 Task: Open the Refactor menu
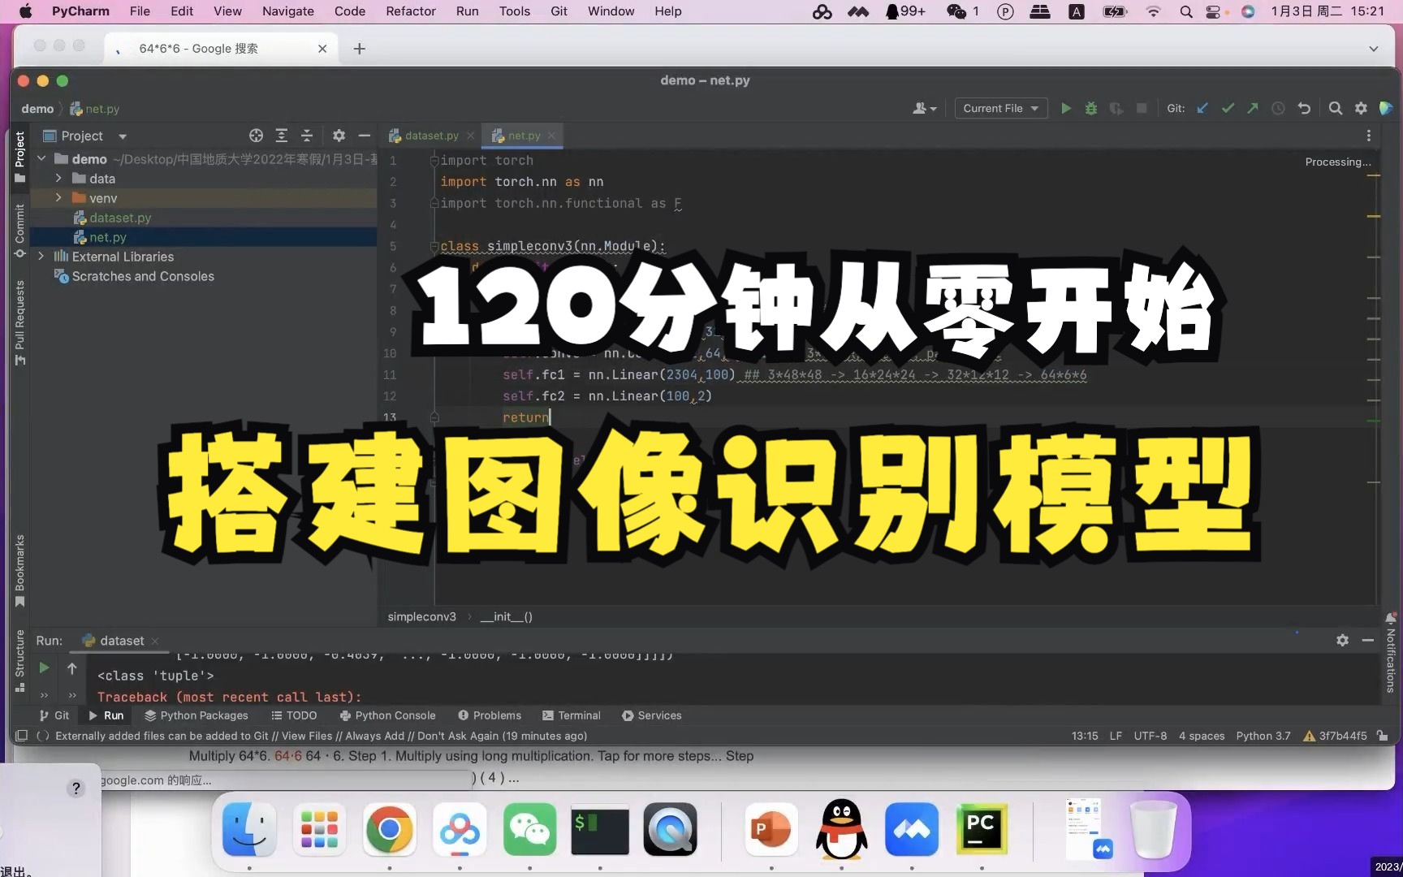point(411,11)
